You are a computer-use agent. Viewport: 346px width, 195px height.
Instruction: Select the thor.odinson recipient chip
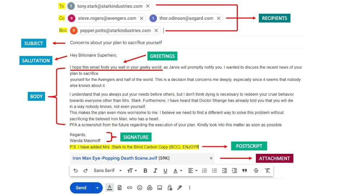186,18
